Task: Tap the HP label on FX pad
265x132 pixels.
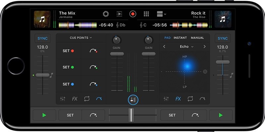Action: pos(185,57)
